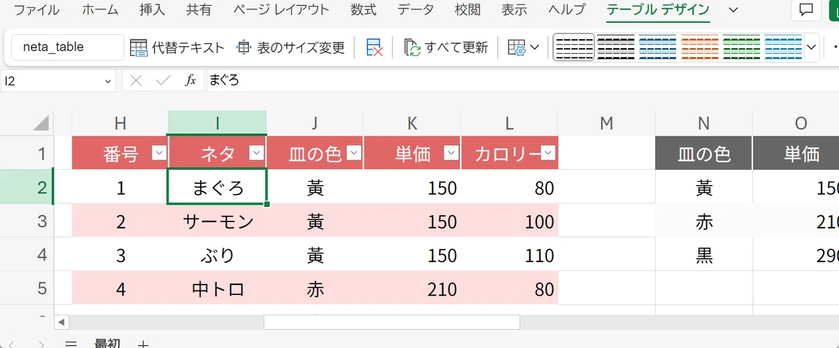839x348 pixels.
Task: Select the cell containing ぶり
Action: pyautogui.click(x=217, y=255)
